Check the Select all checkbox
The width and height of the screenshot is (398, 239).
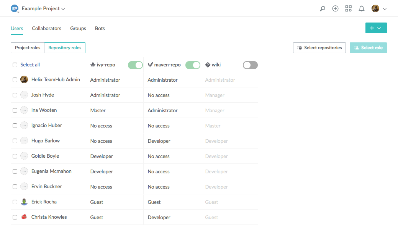click(x=15, y=65)
